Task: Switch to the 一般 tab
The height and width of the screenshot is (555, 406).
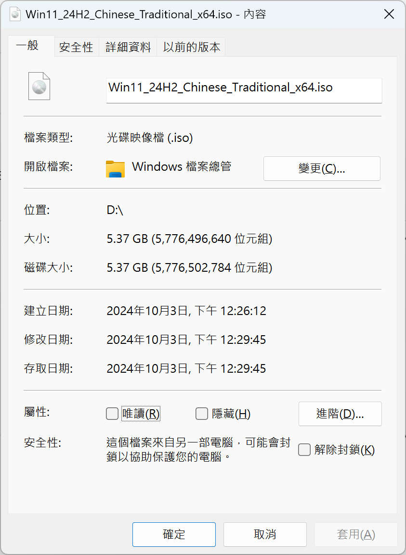Action: [27, 46]
